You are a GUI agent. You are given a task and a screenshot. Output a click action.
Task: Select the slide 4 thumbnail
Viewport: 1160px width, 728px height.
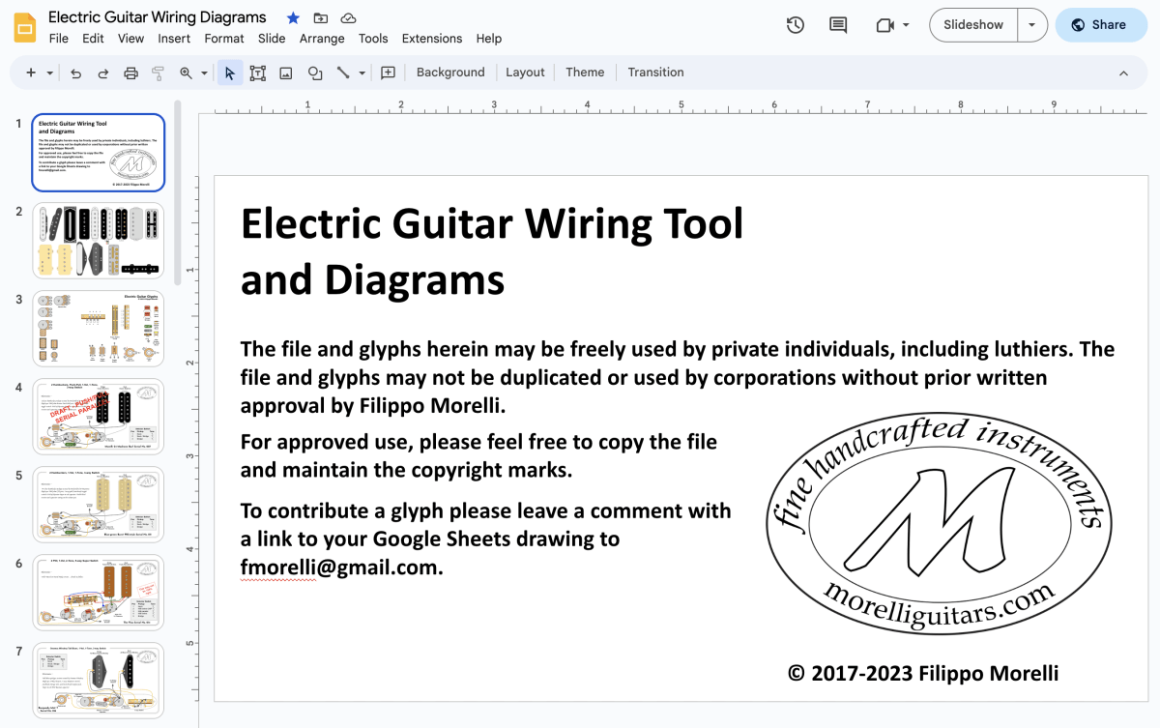[98, 416]
